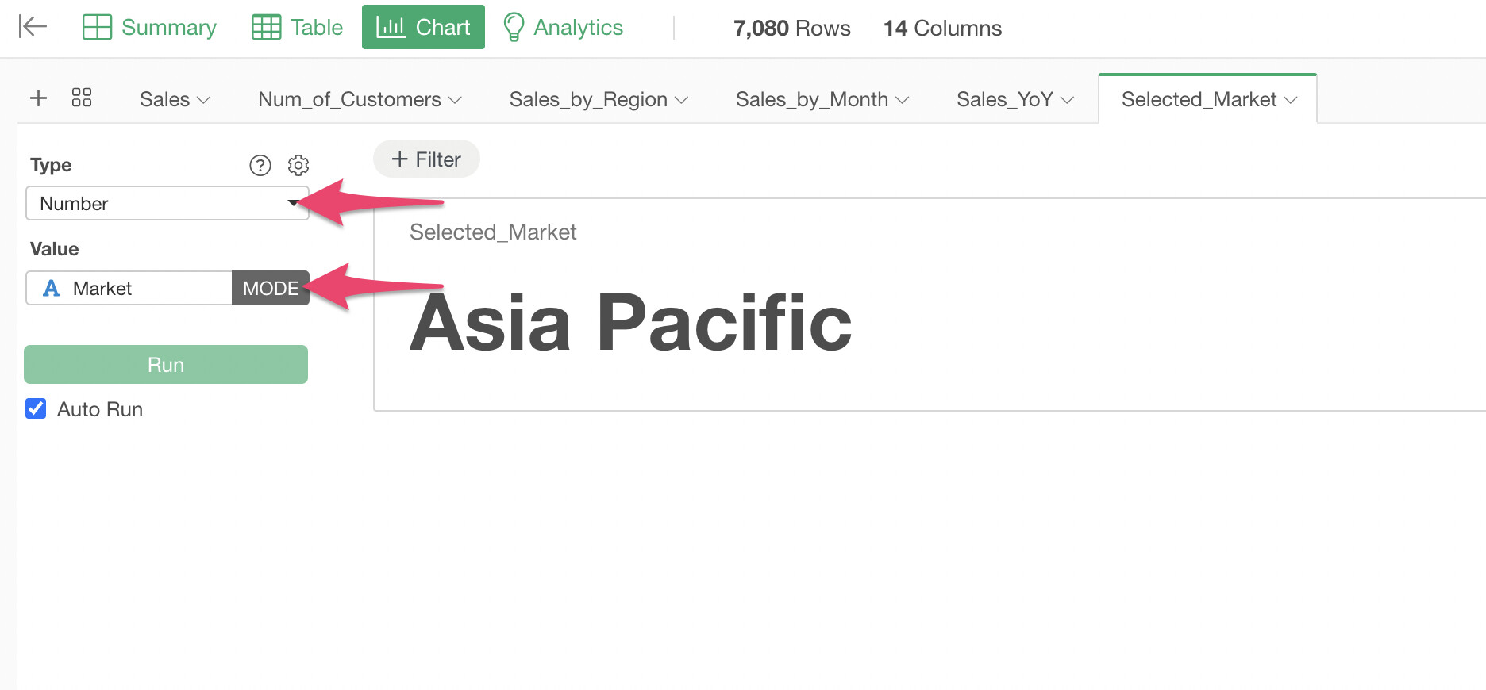1486x690 pixels.
Task: Switch to the Sales_by_Region chart tab
Action: coord(588,99)
